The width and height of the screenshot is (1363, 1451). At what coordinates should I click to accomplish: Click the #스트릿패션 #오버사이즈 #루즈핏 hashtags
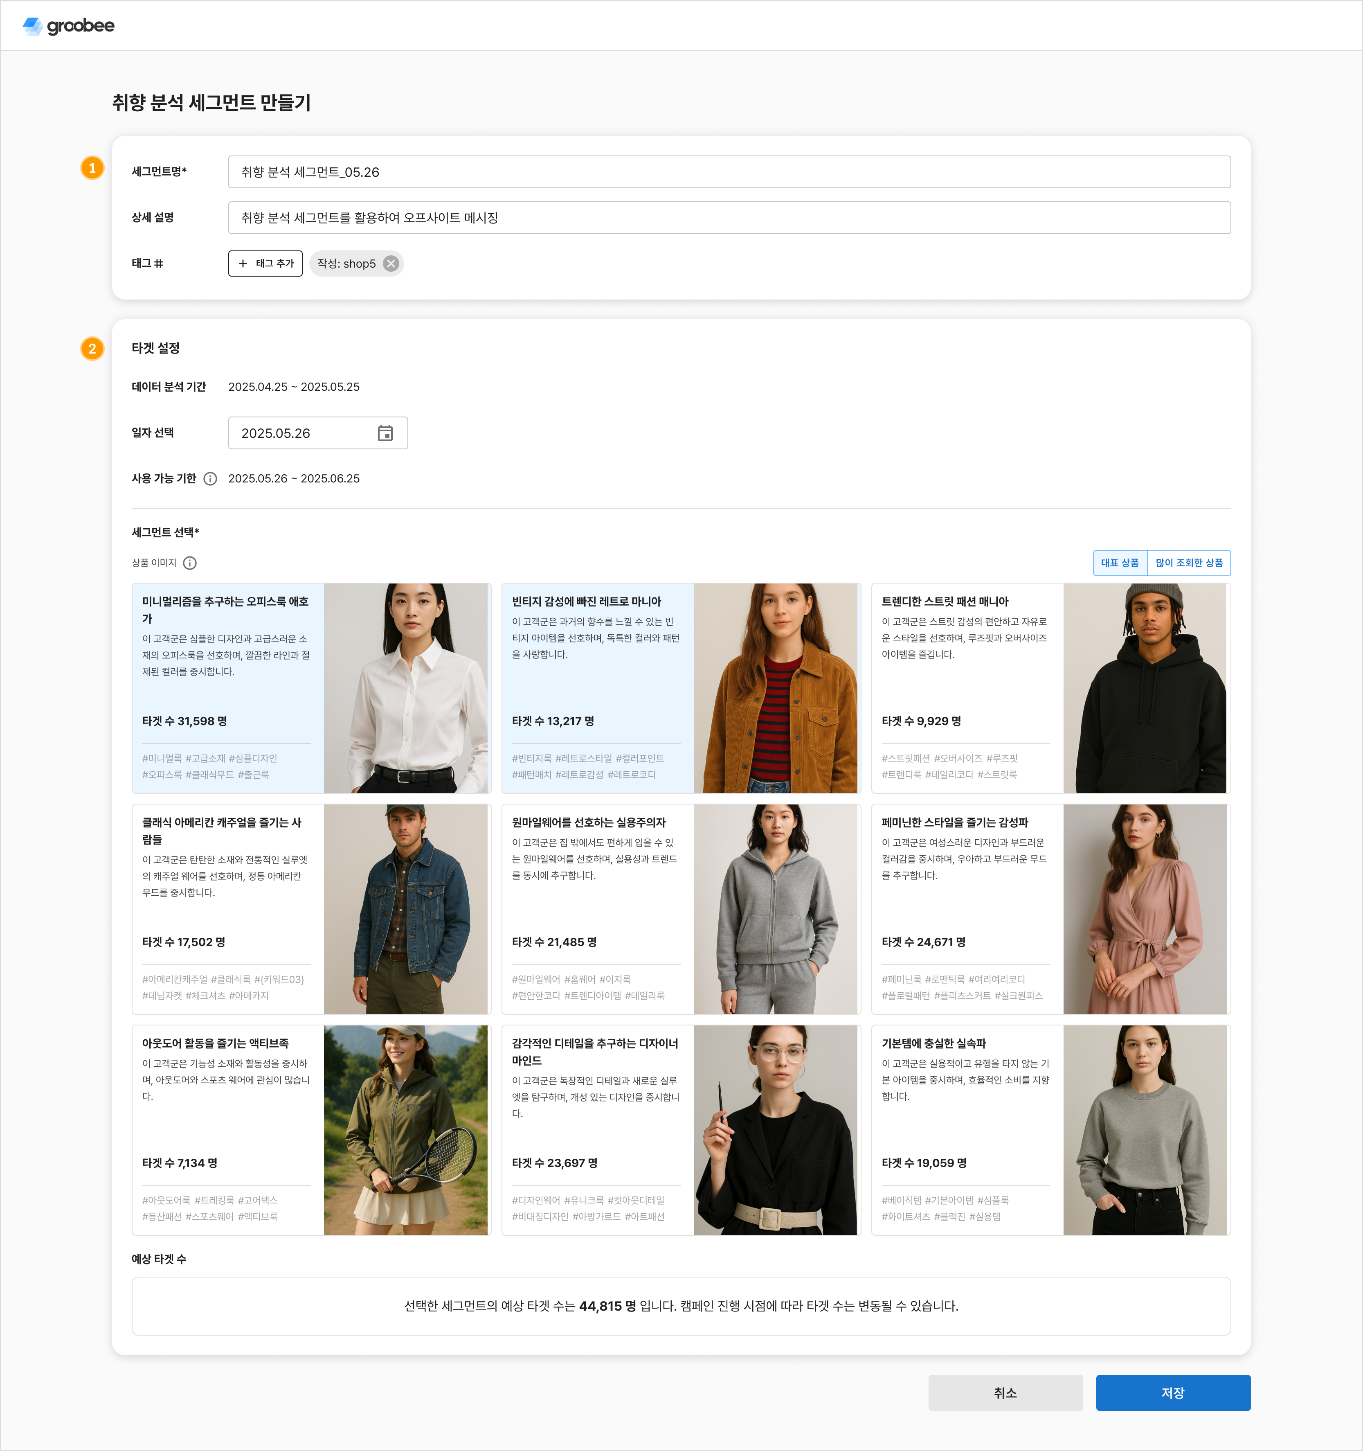(950, 758)
